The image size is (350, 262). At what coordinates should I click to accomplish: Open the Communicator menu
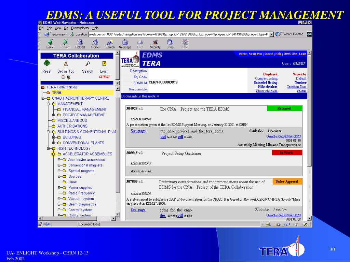(80, 28)
